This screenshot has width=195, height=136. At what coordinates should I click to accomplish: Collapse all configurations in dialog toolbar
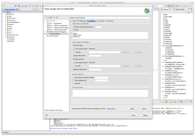click(x=54, y=17)
